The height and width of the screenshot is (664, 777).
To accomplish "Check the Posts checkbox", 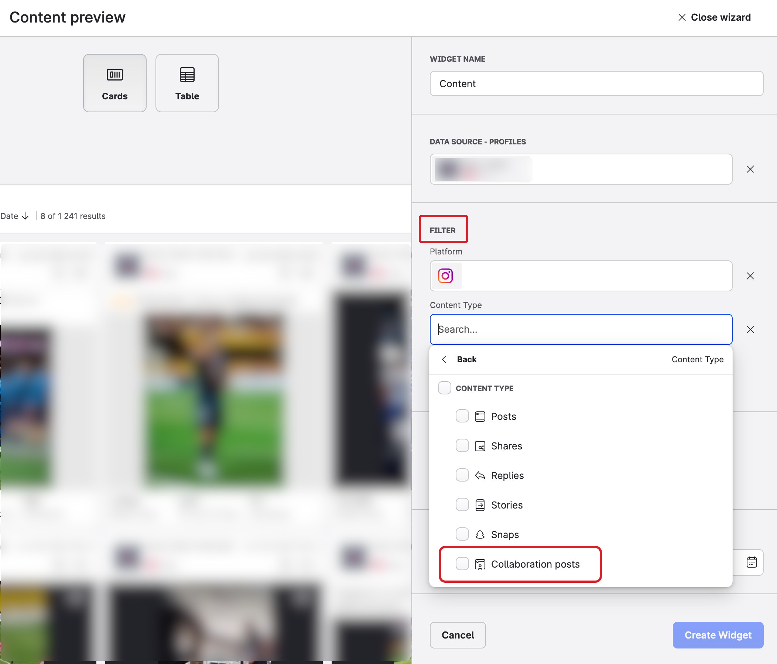I will 462,416.
